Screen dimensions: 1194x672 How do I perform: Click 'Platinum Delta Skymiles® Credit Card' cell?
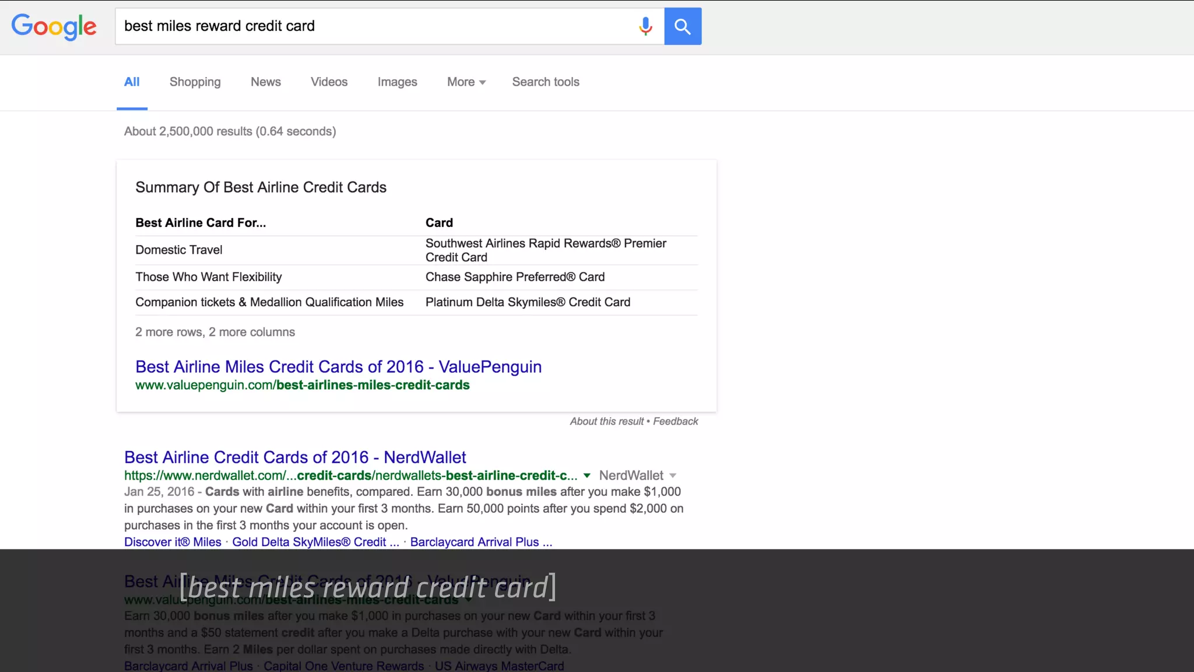[528, 302]
